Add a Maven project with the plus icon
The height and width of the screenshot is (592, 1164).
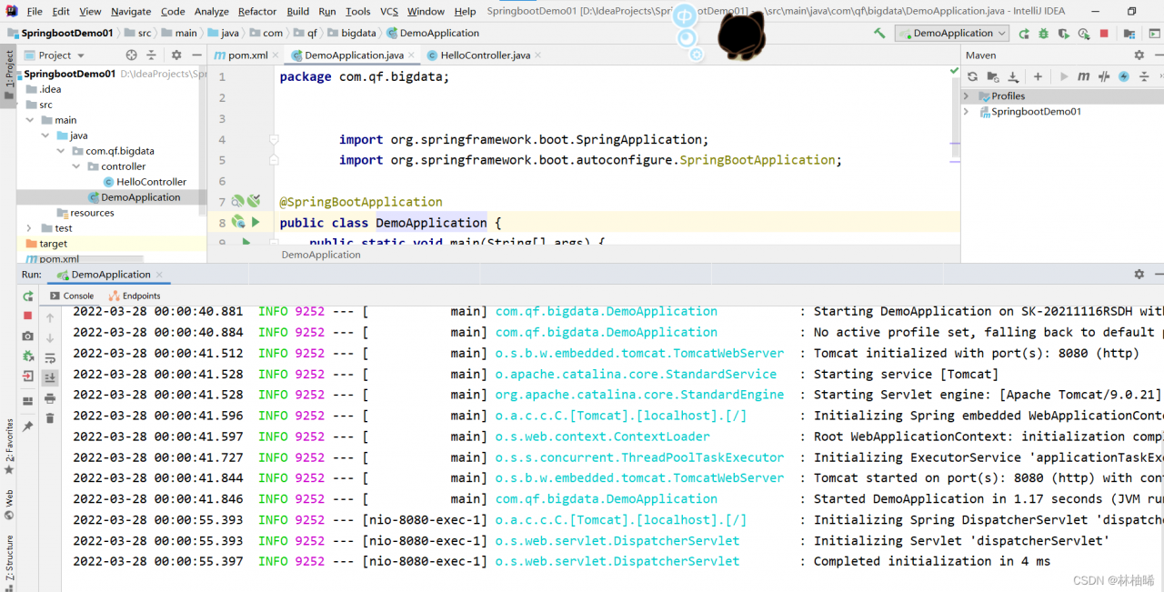coord(1038,76)
